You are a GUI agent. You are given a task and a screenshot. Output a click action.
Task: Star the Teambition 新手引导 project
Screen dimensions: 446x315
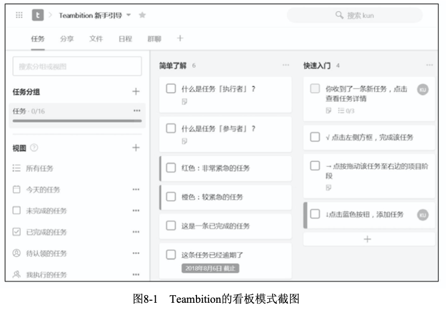(142, 15)
